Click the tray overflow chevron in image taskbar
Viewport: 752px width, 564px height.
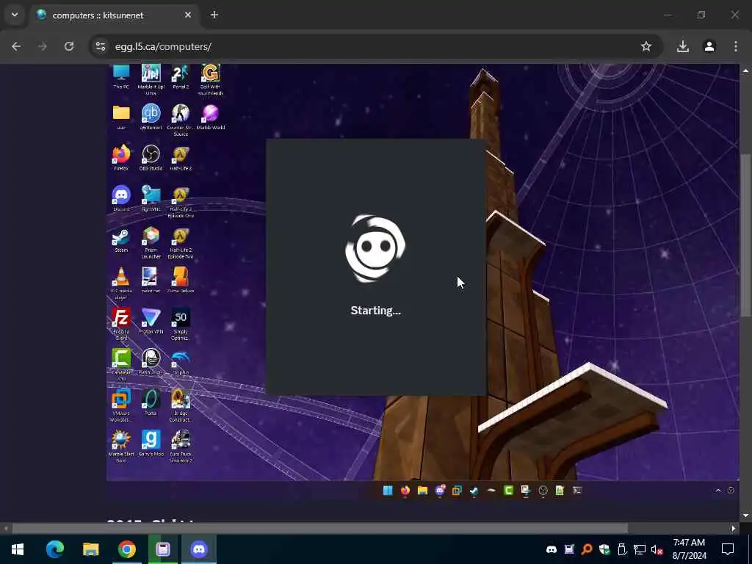(718, 490)
